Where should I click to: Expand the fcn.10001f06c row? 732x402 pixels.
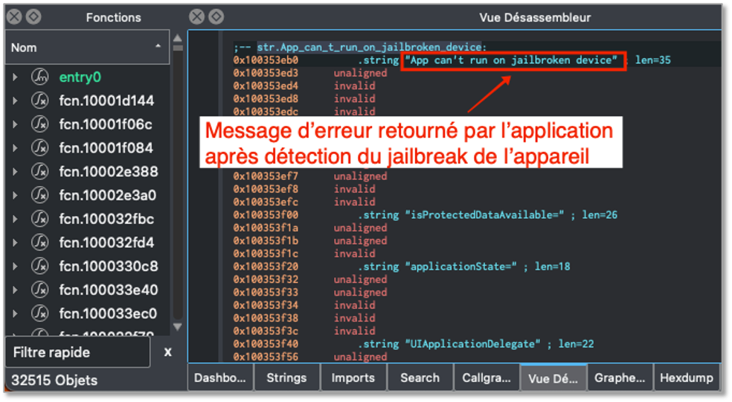[x=15, y=124]
